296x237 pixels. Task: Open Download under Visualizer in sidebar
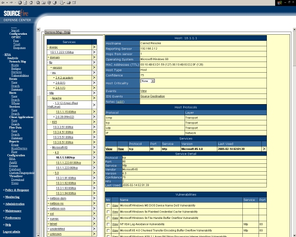(18, 180)
